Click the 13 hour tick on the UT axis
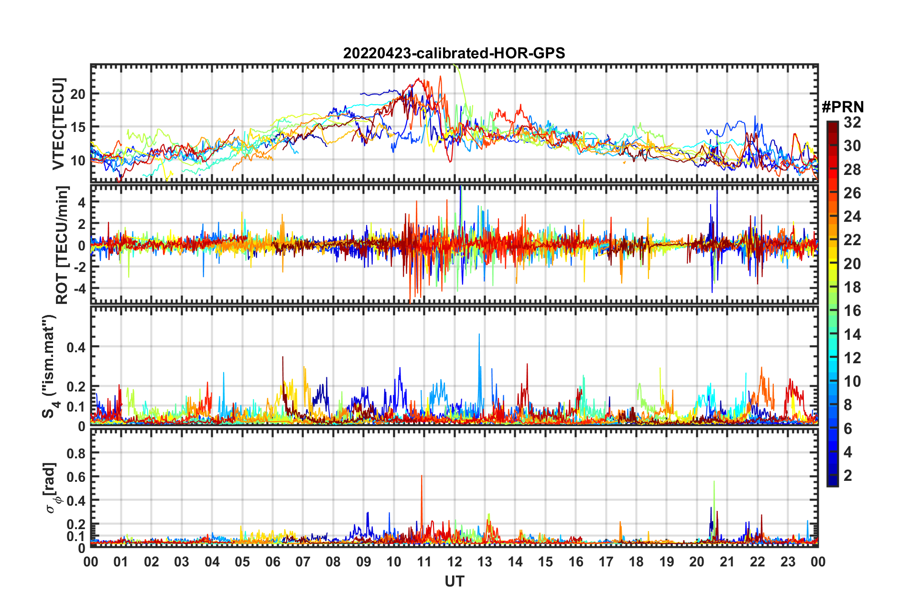Viewport: 909px width, 608px height. pos(485,562)
